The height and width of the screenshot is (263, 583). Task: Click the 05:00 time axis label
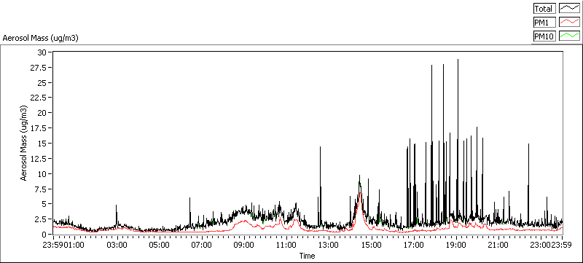160,246
